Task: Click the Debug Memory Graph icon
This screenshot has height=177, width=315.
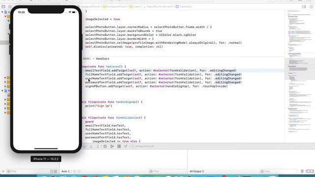Action: click(112, 147)
